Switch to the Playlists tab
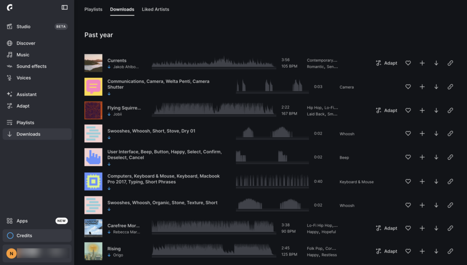 click(93, 9)
